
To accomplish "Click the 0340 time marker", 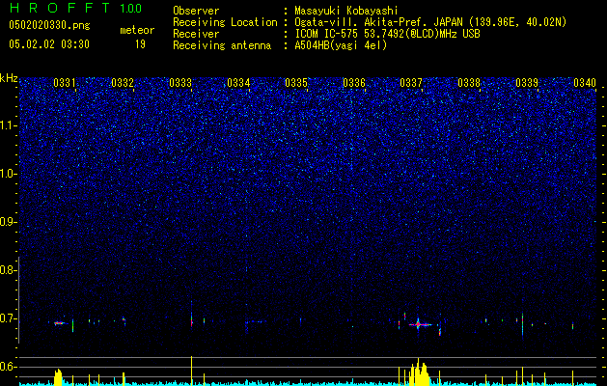I will (585, 83).
